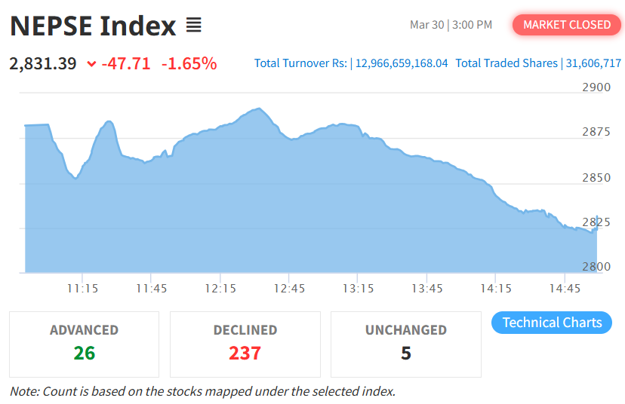Click the Mar 30 3:00 PM timestamp
Image resolution: width=625 pixels, height=404 pixels.
(x=451, y=25)
